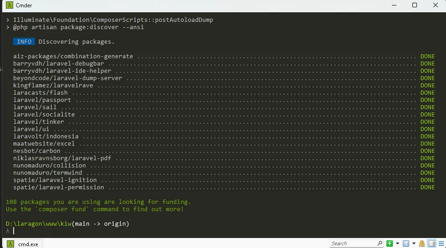This screenshot has width=446, height=248.
Task: Toggle the lock console padlock icon
Action: pos(422,243)
